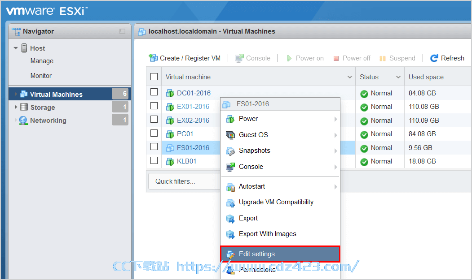Click the Create / Register VM button

[x=185, y=58]
